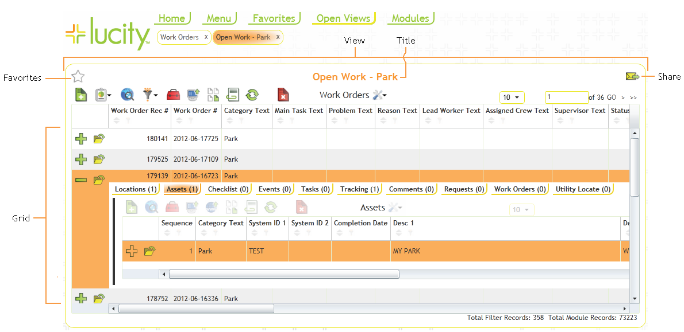Open the folder icon for the MY PARK asset
The height and width of the screenshot is (332, 684).
[150, 251]
